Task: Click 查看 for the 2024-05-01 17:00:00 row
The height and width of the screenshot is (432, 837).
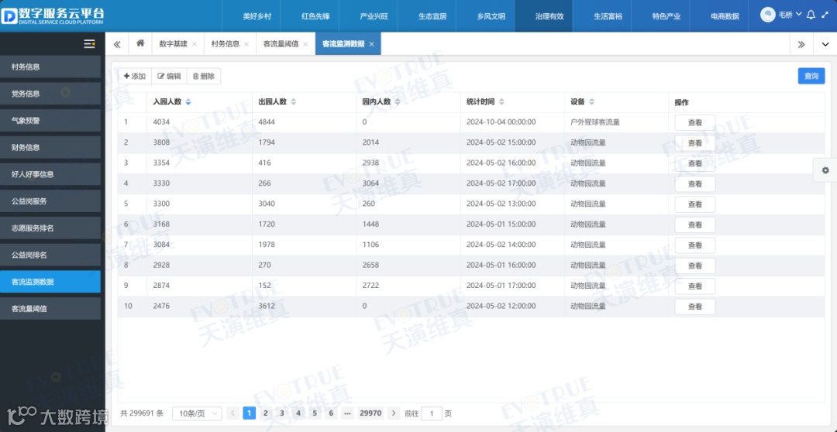Action: (x=695, y=286)
